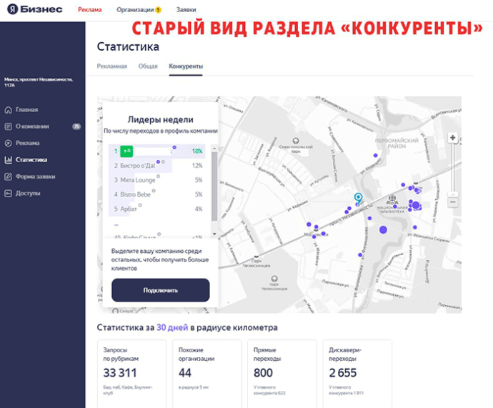Change the 30 дней period link

pyautogui.click(x=172, y=327)
